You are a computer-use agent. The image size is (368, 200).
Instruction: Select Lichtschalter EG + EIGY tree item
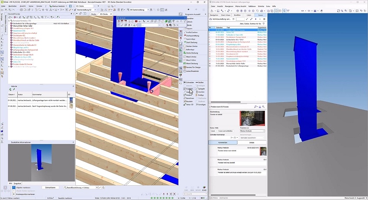(21, 52)
